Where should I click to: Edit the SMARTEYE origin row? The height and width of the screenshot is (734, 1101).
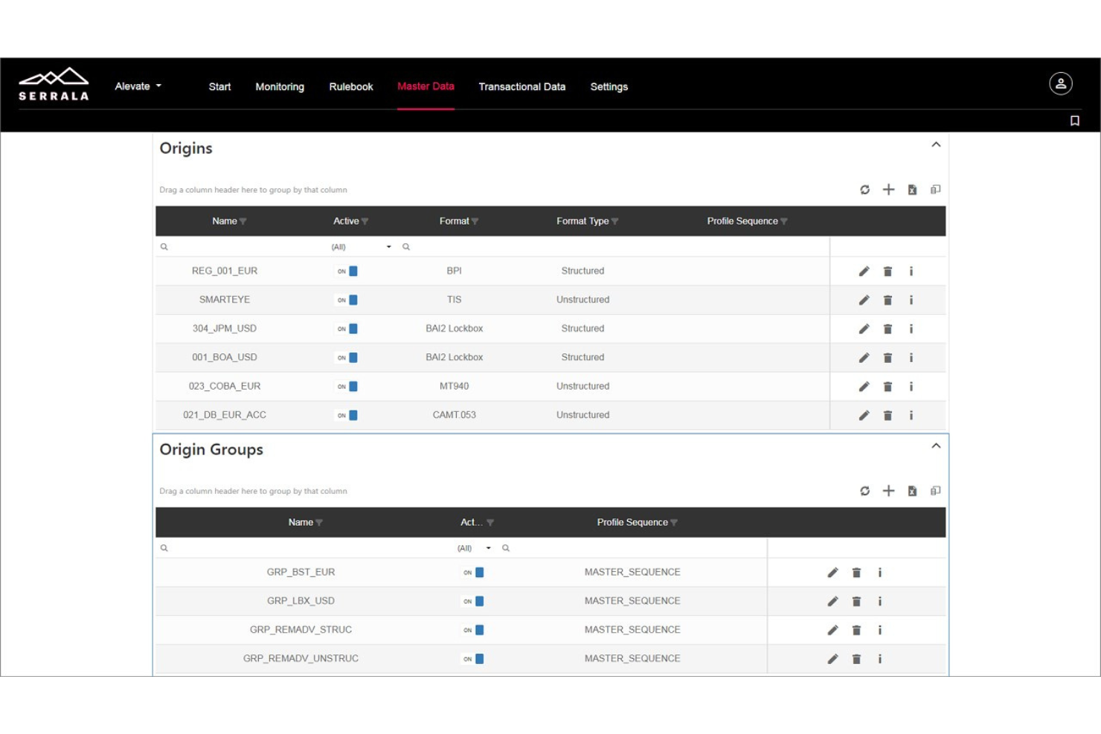tap(864, 300)
